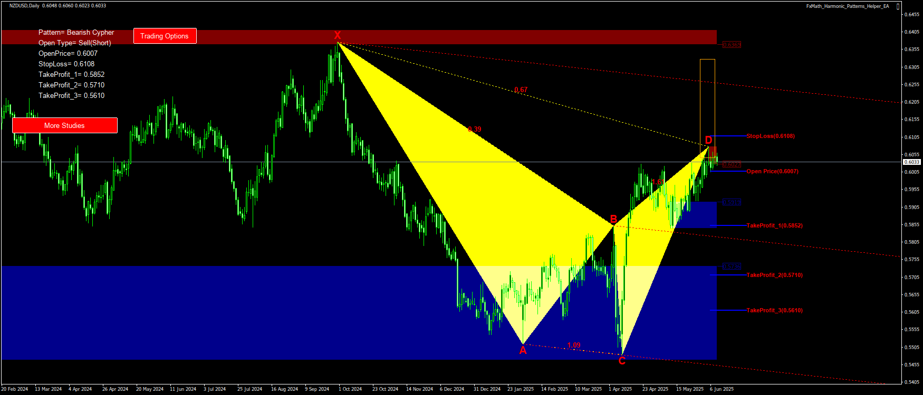Click the 0.6365 red price tag
This screenshot has height=395, width=923.
[x=732, y=45]
